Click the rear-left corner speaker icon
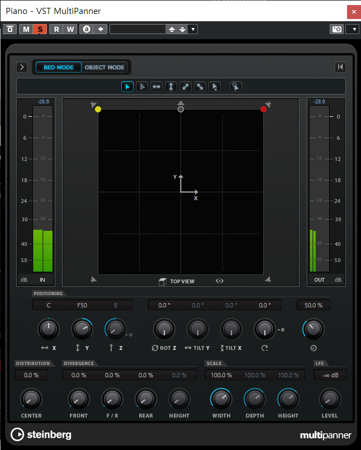The width and height of the screenshot is (361, 450). [93, 280]
